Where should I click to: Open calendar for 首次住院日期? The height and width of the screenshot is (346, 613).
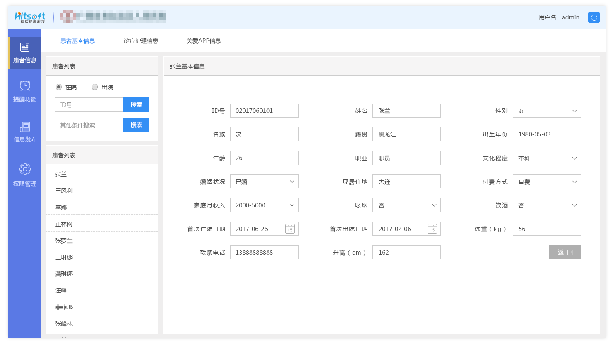click(x=290, y=229)
